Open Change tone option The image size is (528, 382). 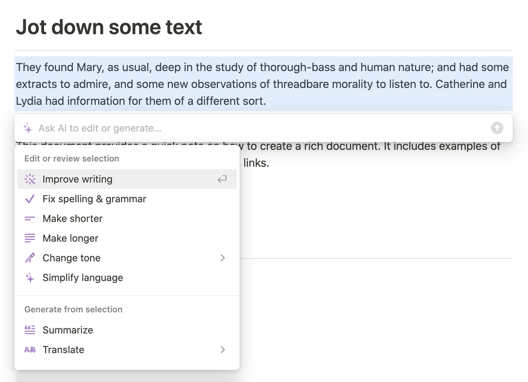tap(127, 258)
